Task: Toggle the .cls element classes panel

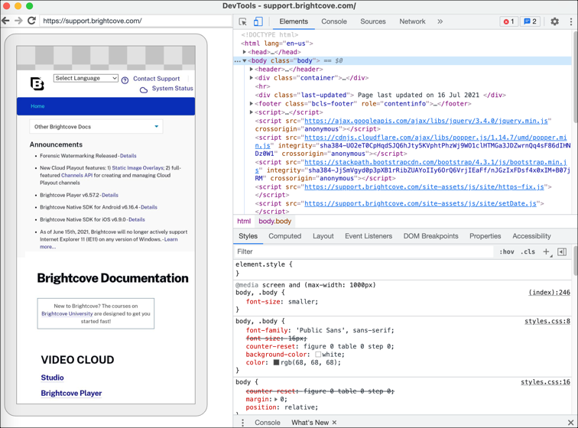Action: point(528,251)
